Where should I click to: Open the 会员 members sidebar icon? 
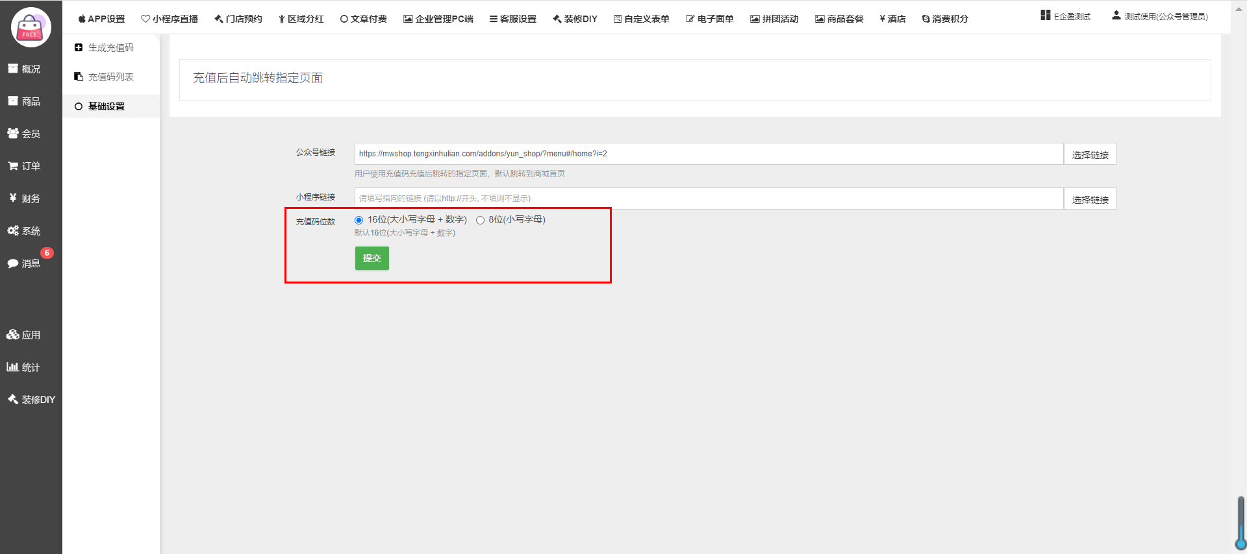pos(13,133)
